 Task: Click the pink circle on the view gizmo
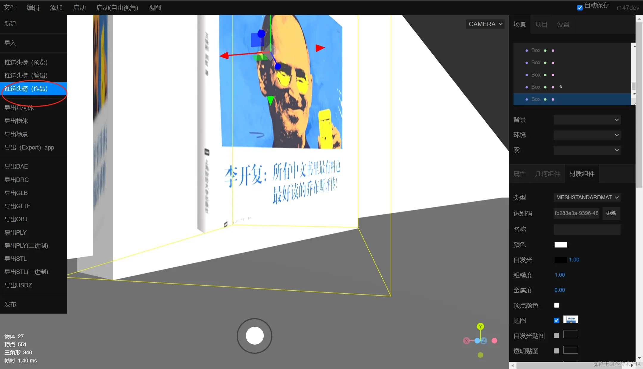click(494, 341)
